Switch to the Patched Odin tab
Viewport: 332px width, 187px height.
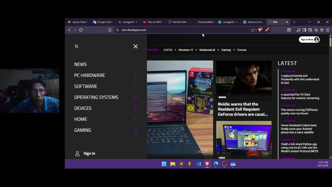pyautogui.click(x=178, y=22)
